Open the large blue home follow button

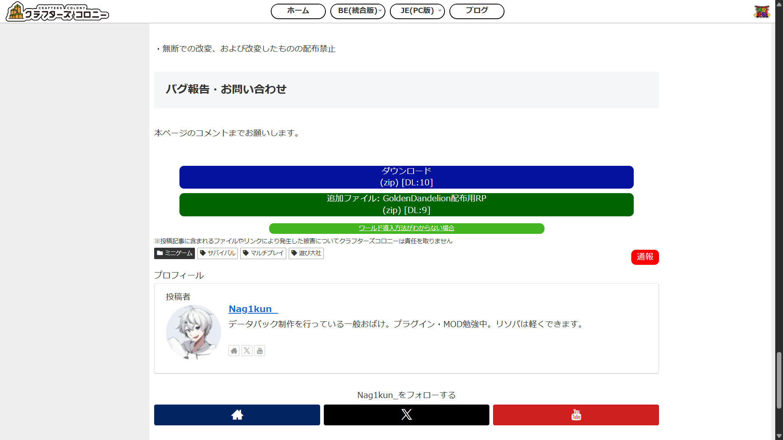tap(237, 415)
